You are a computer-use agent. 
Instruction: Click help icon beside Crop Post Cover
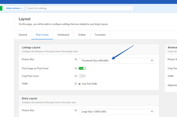76,76
